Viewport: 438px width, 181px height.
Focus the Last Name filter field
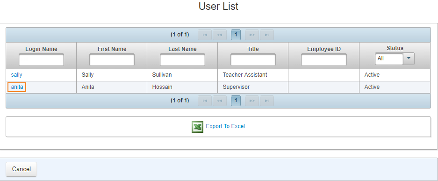pos(182,60)
